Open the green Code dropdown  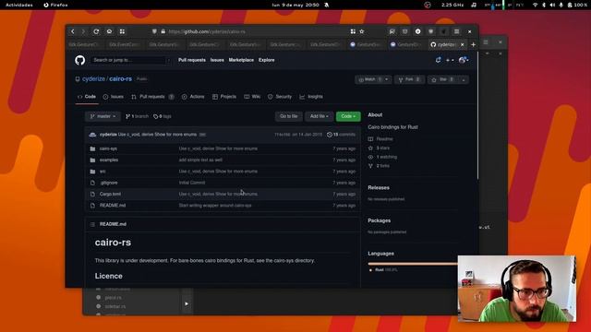[348, 117]
